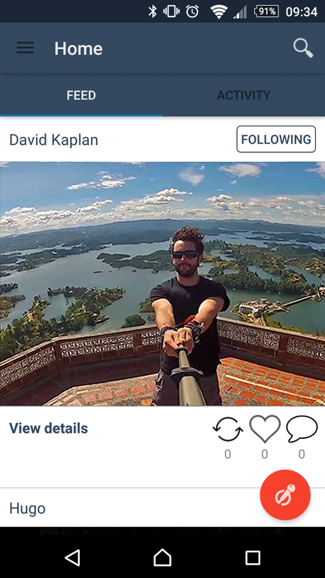Tap the battery indicator in status bar
The image size is (325, 578).
click(x=266, y=11)
